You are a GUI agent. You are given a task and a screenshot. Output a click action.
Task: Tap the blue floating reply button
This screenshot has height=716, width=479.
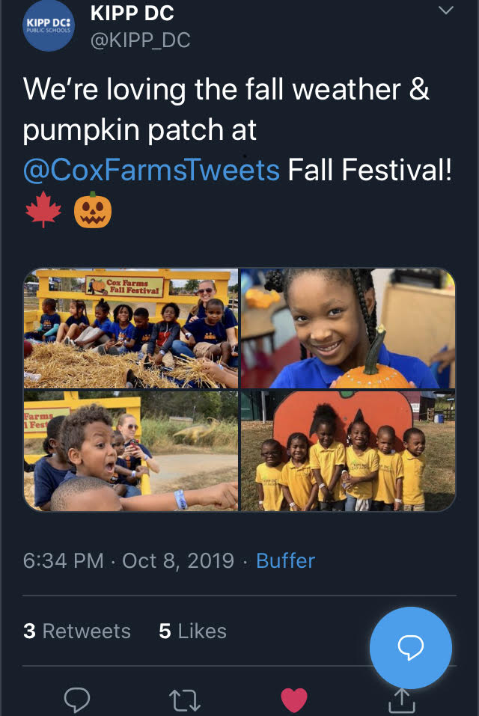click(x=410, y=647)
